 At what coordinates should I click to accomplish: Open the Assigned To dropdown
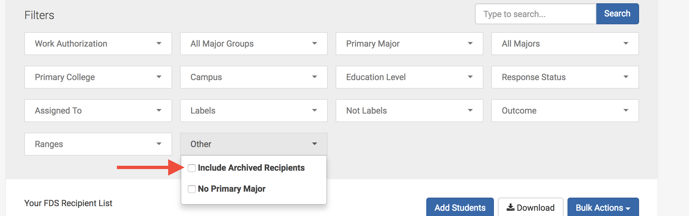98,111
